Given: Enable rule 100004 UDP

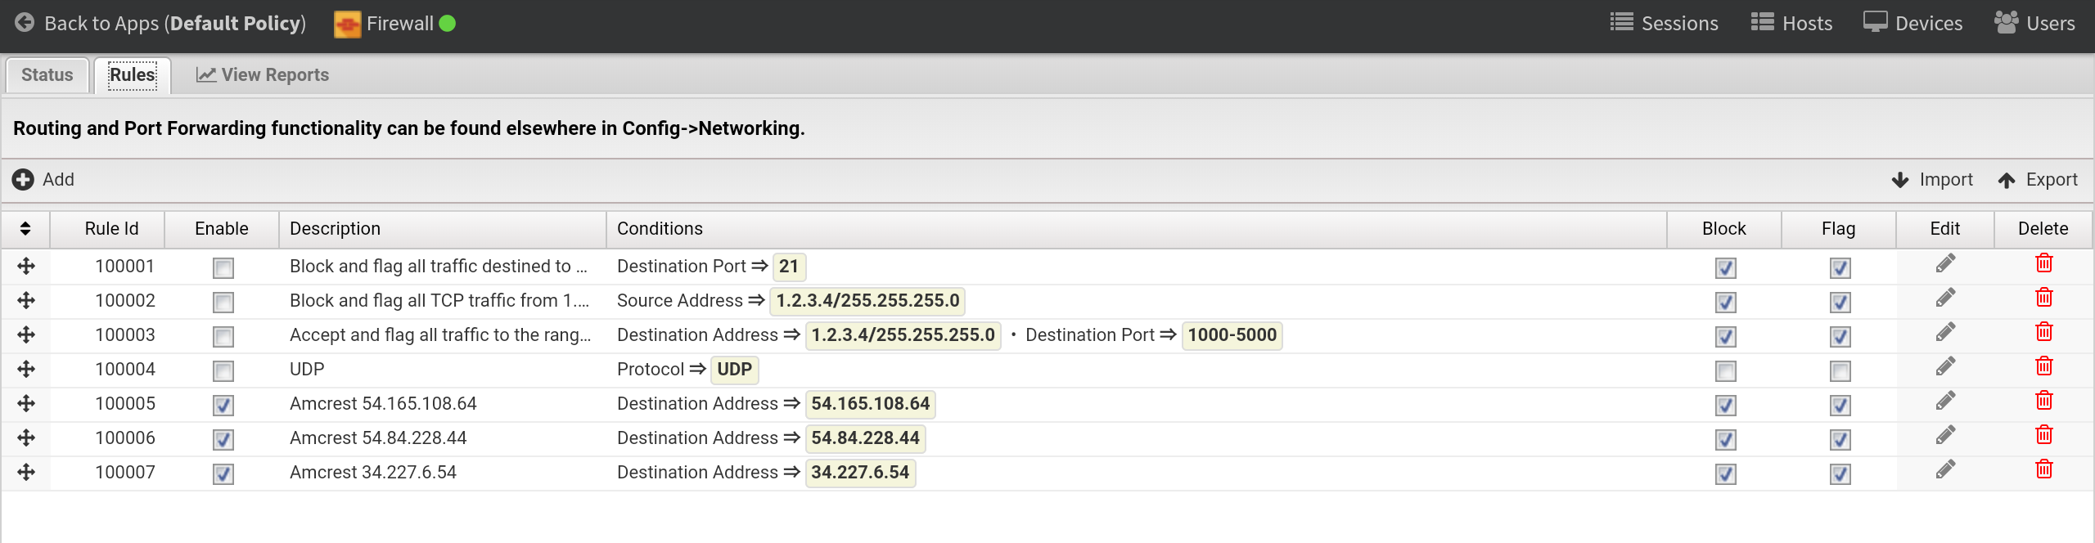Looking at the screenshot, I should point(223,370).
